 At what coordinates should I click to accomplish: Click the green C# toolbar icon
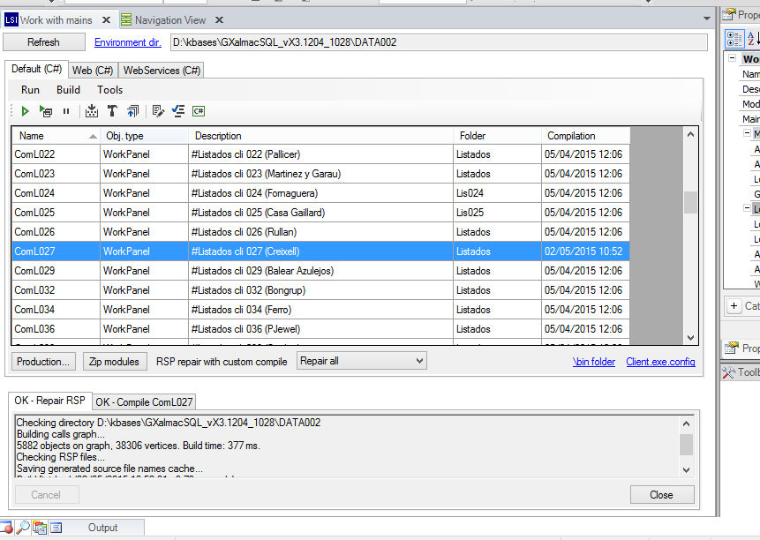(199, 111)
